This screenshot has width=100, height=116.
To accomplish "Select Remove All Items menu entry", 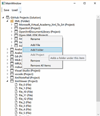I will coord(40,66).
